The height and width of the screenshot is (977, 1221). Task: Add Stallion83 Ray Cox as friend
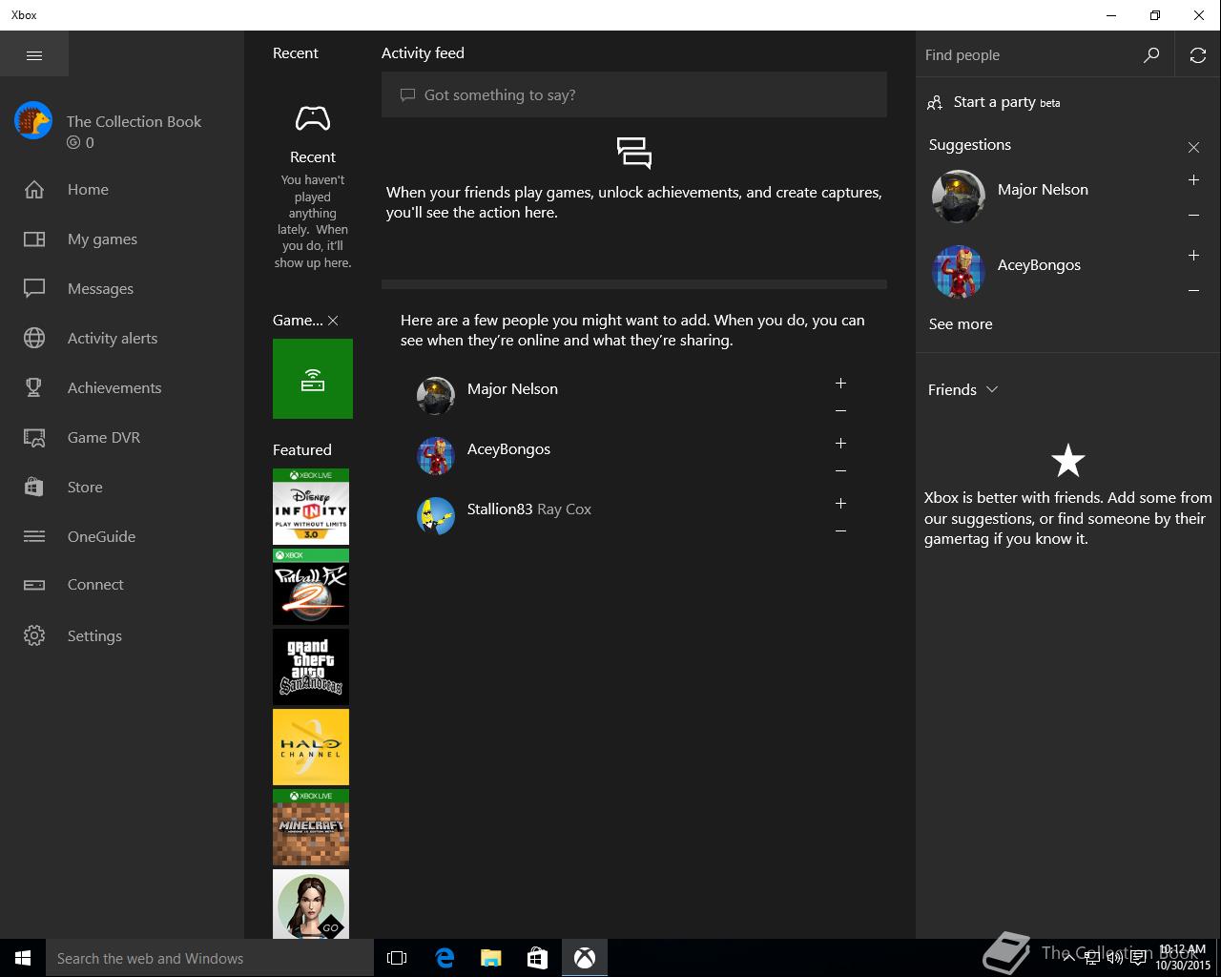840,503
